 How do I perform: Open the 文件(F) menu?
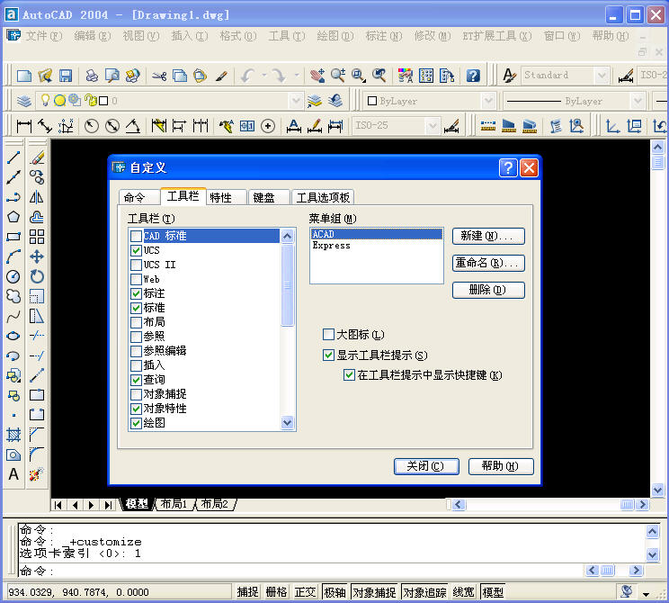[43, 36]
